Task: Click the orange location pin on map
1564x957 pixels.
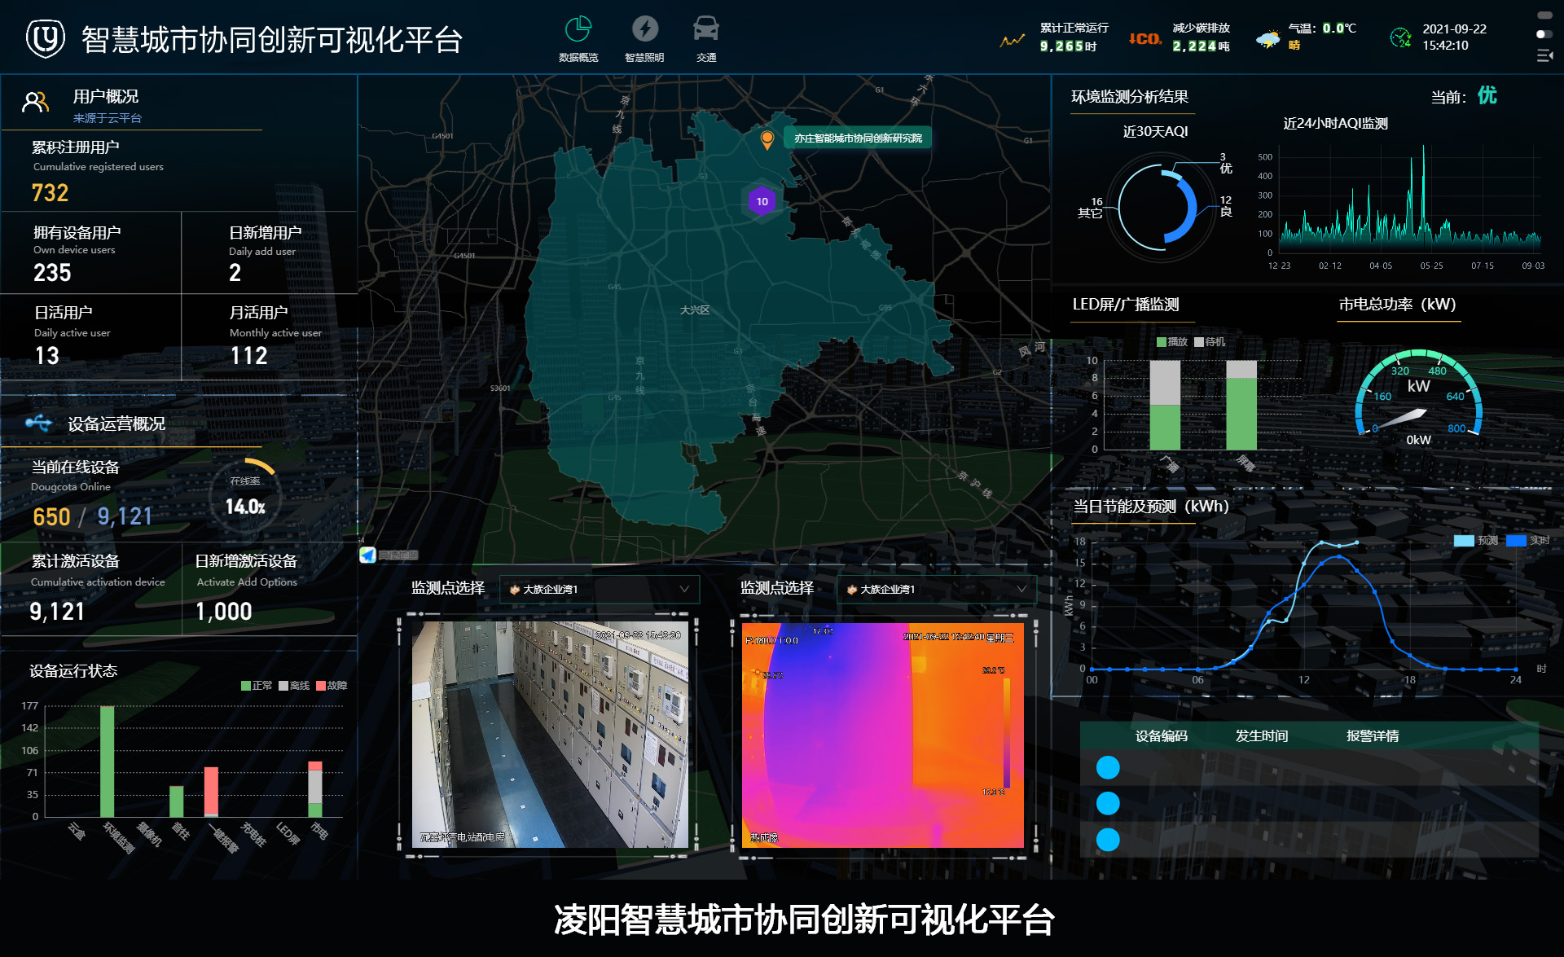Action: tap(767, 139)
